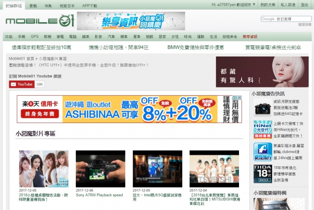
Task: Open the red 樂享資訊 nav item
Action: [250, 37]
